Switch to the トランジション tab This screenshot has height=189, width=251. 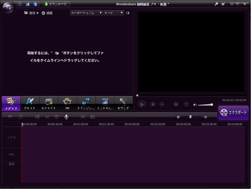86,104
